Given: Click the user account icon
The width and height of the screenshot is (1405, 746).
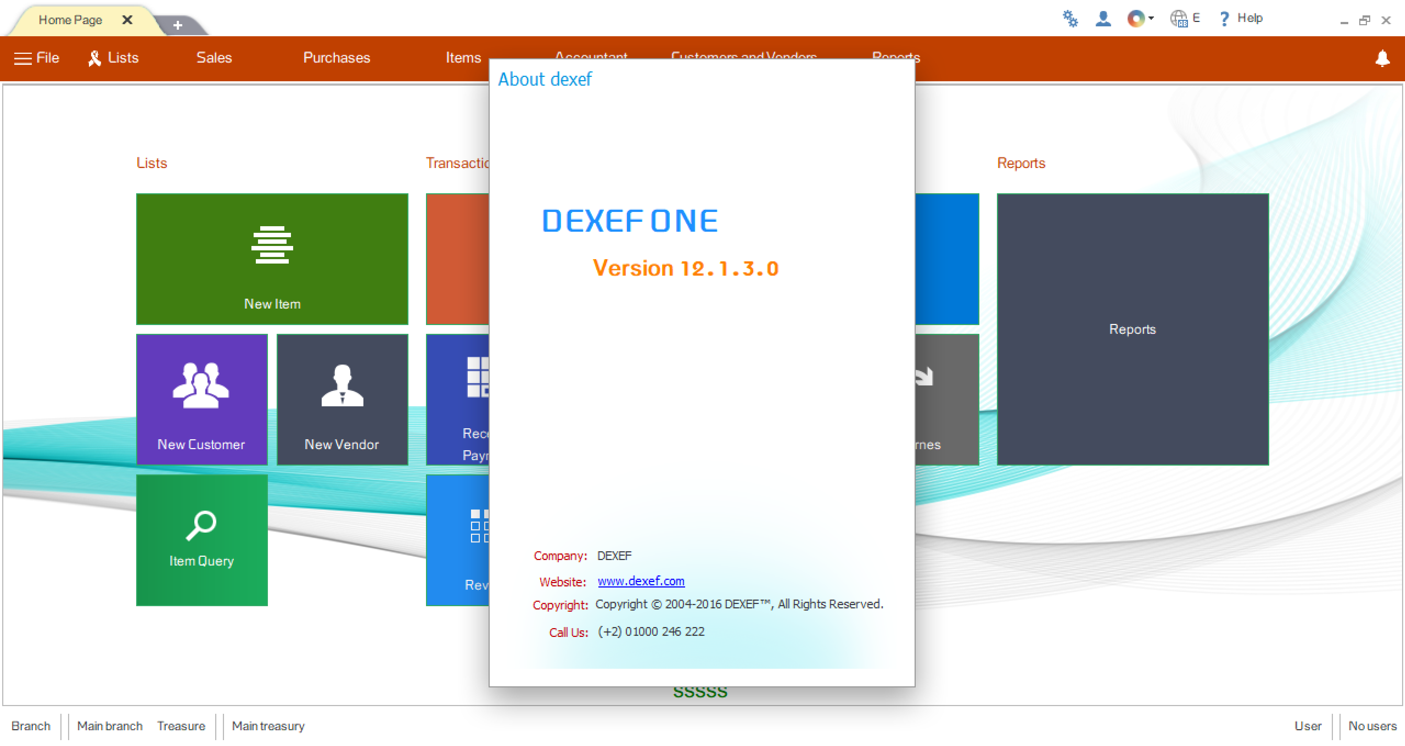Looking at the screenshot, I should coord(1103,19).
